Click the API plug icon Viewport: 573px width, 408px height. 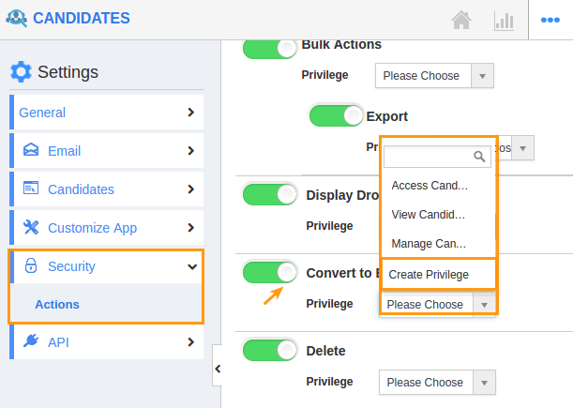[x=31, y=340]
